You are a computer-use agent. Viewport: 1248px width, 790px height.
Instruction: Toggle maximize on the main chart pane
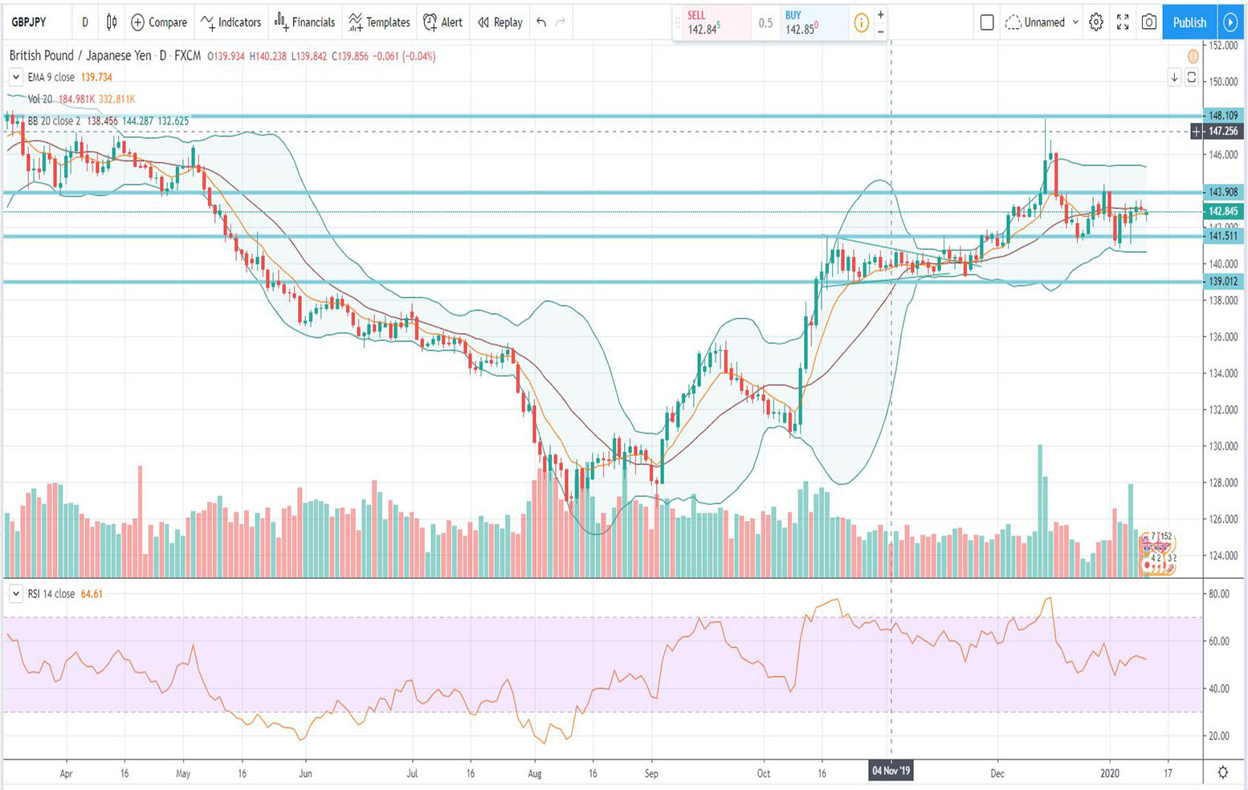pos(1192,77)
